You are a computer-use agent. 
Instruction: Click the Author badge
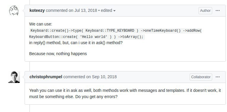[205, 11]
